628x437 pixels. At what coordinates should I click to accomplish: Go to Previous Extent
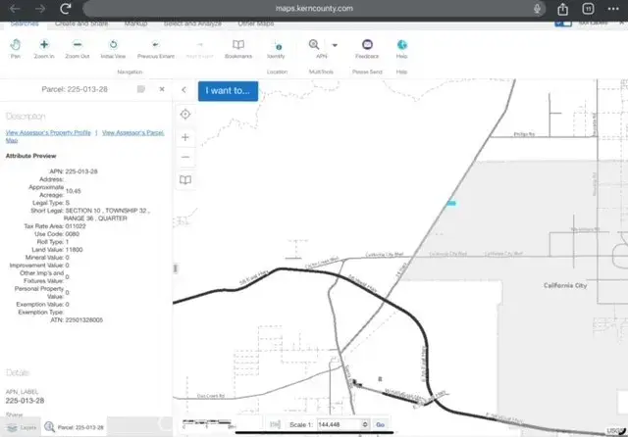(155, 48)
